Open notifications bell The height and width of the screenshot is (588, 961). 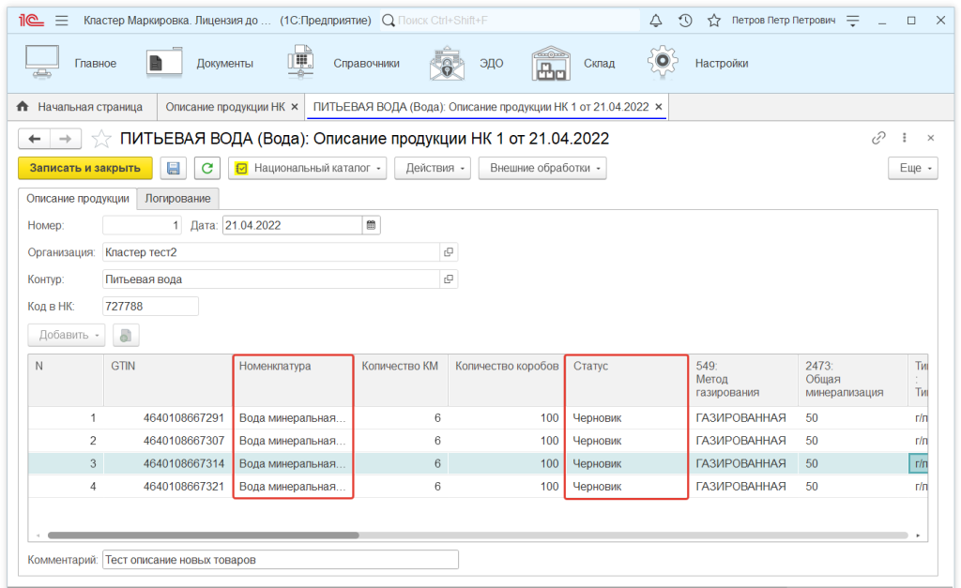(x=656, y=21)
